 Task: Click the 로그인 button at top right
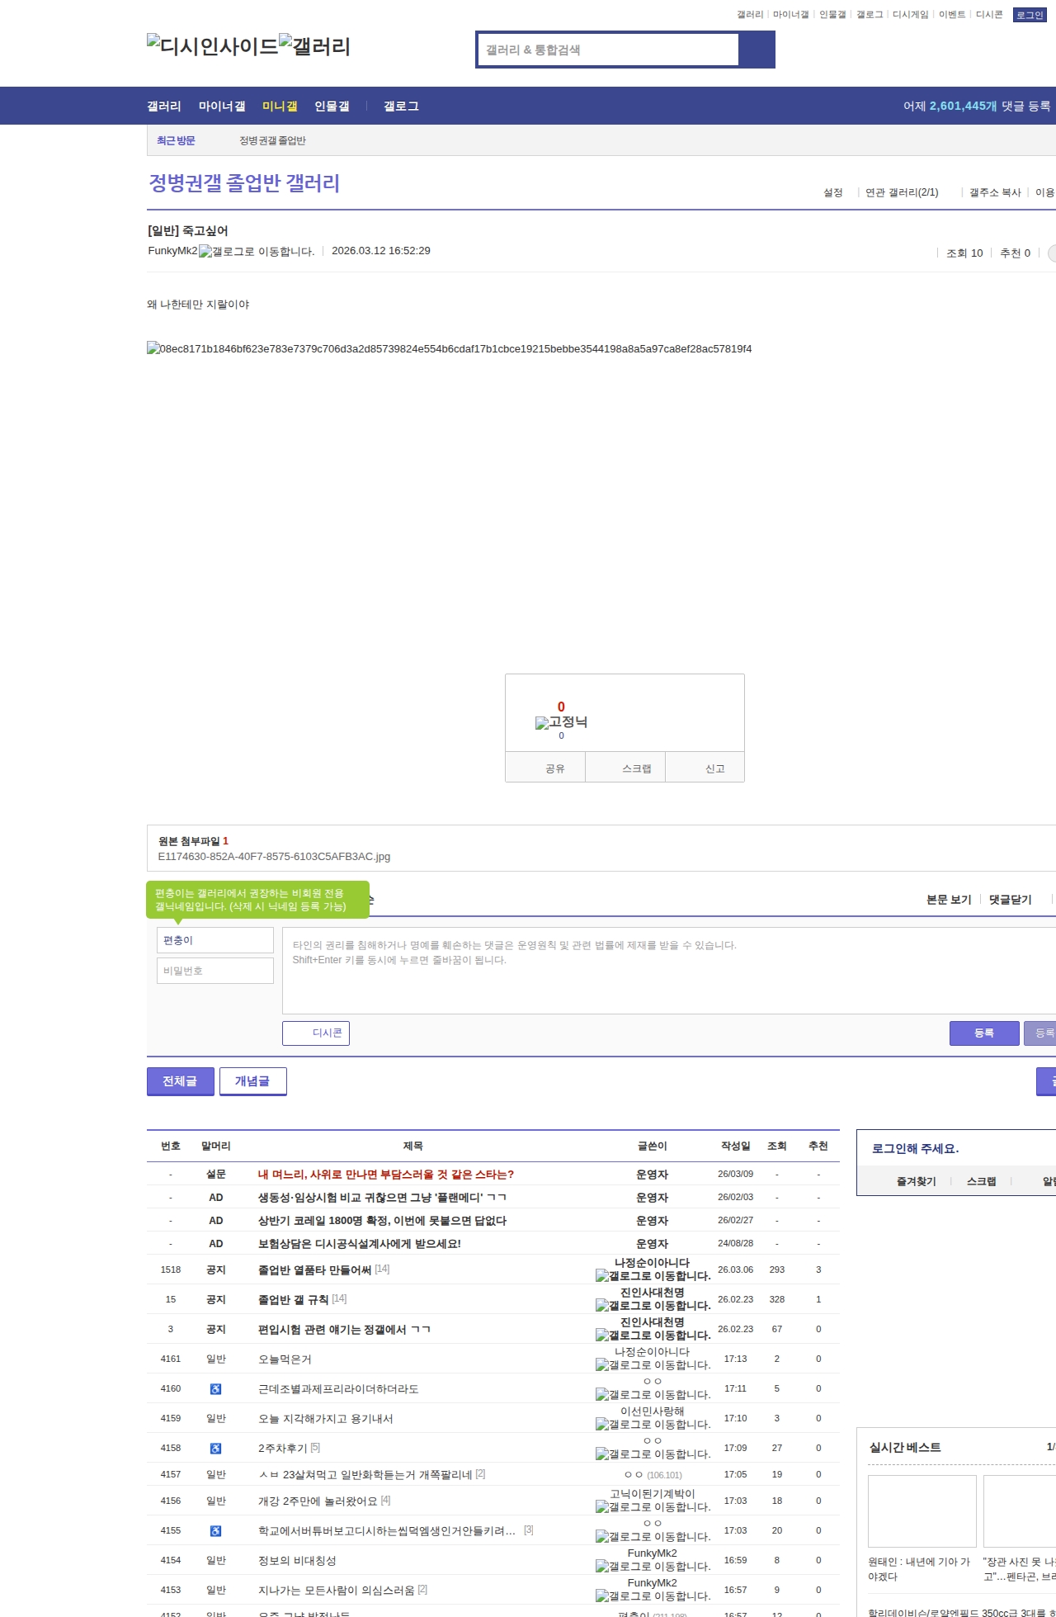click(x=1030, y=15)
